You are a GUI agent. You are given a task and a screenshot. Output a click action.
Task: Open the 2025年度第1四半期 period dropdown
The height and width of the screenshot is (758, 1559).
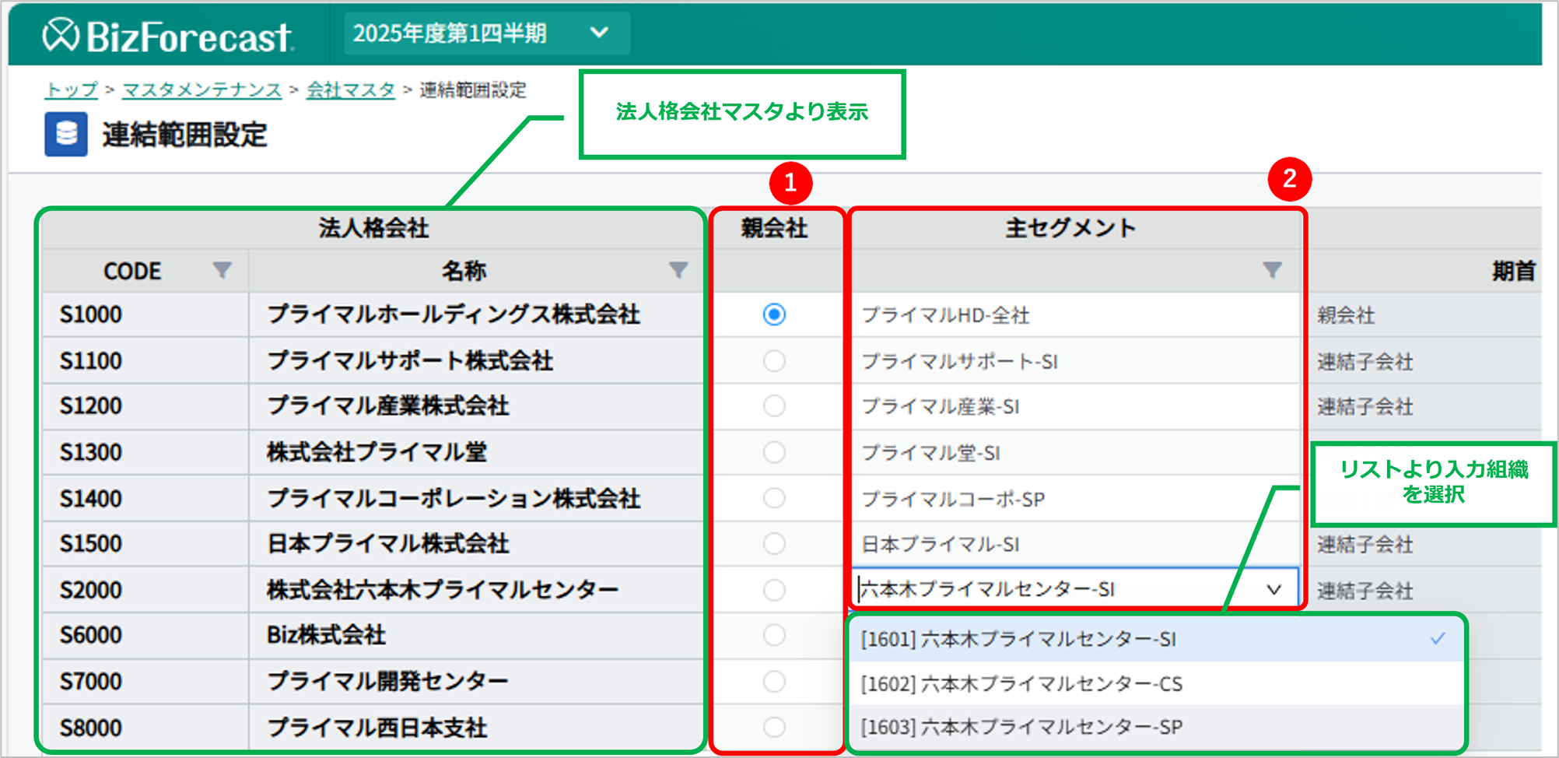(485, 33)
